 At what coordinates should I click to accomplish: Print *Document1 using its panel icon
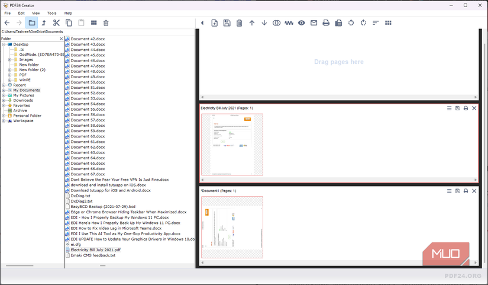466,191
